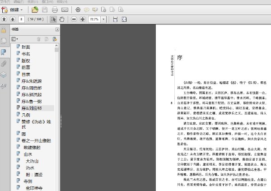Select the 目录 bookmark
Image resolution: width=271 pixels, height=191 pixels.
26,74
